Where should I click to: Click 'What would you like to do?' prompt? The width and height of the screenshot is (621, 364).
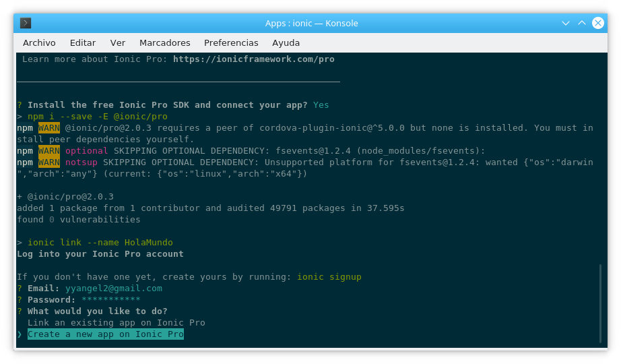[98, 311]
